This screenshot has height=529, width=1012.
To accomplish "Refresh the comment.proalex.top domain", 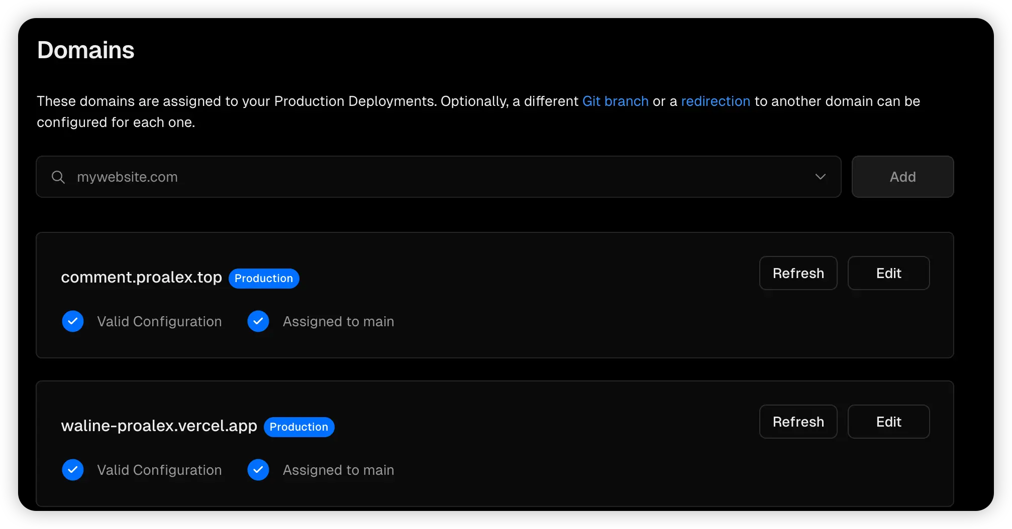I will (798, 273).
